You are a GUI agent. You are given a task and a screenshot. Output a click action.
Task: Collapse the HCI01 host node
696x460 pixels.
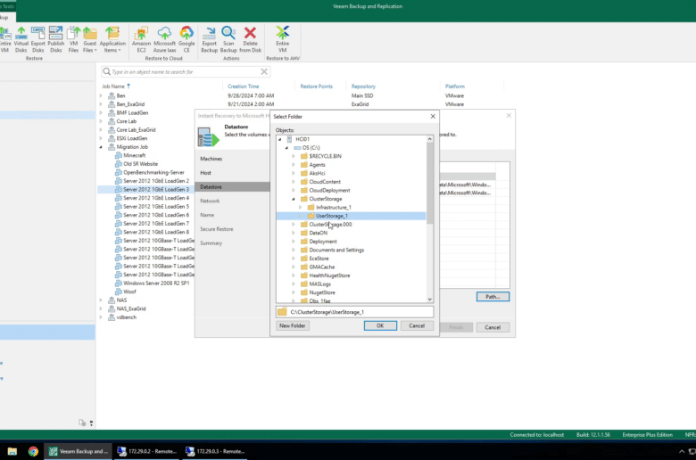pos(279,139)
